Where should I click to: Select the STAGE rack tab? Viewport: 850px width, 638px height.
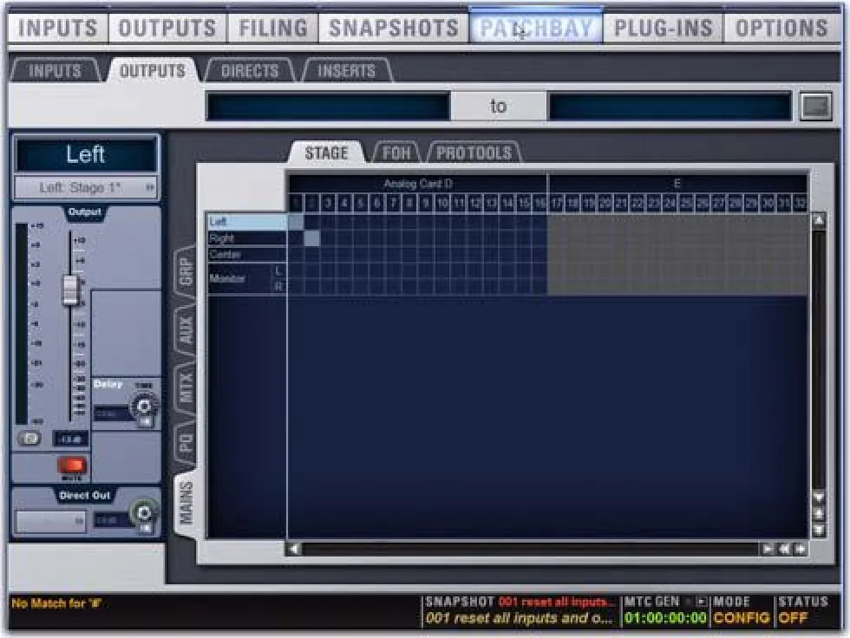[326, 153]
